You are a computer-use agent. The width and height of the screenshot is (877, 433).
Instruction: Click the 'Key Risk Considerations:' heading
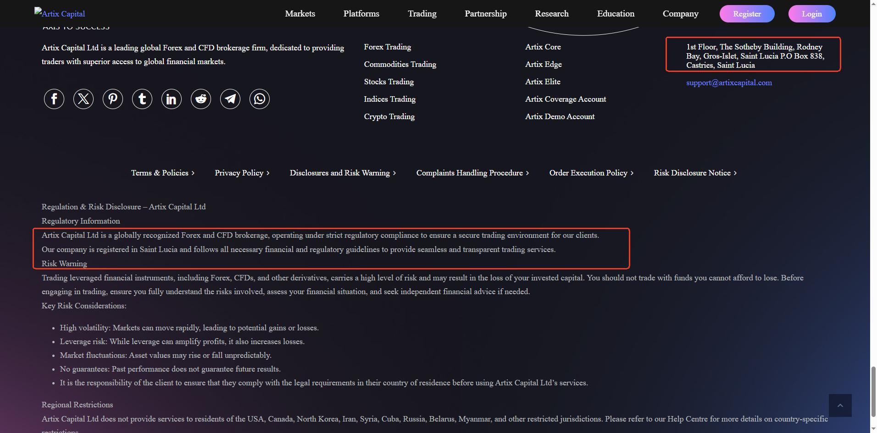(84, 306)
